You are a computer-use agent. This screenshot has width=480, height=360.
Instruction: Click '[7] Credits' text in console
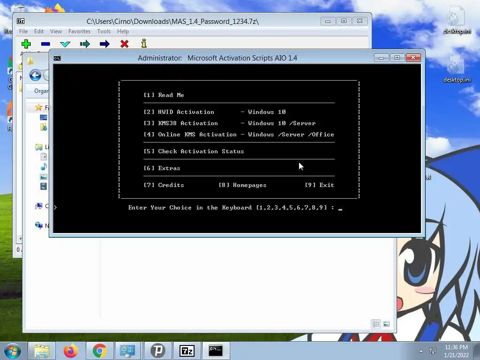164,185
